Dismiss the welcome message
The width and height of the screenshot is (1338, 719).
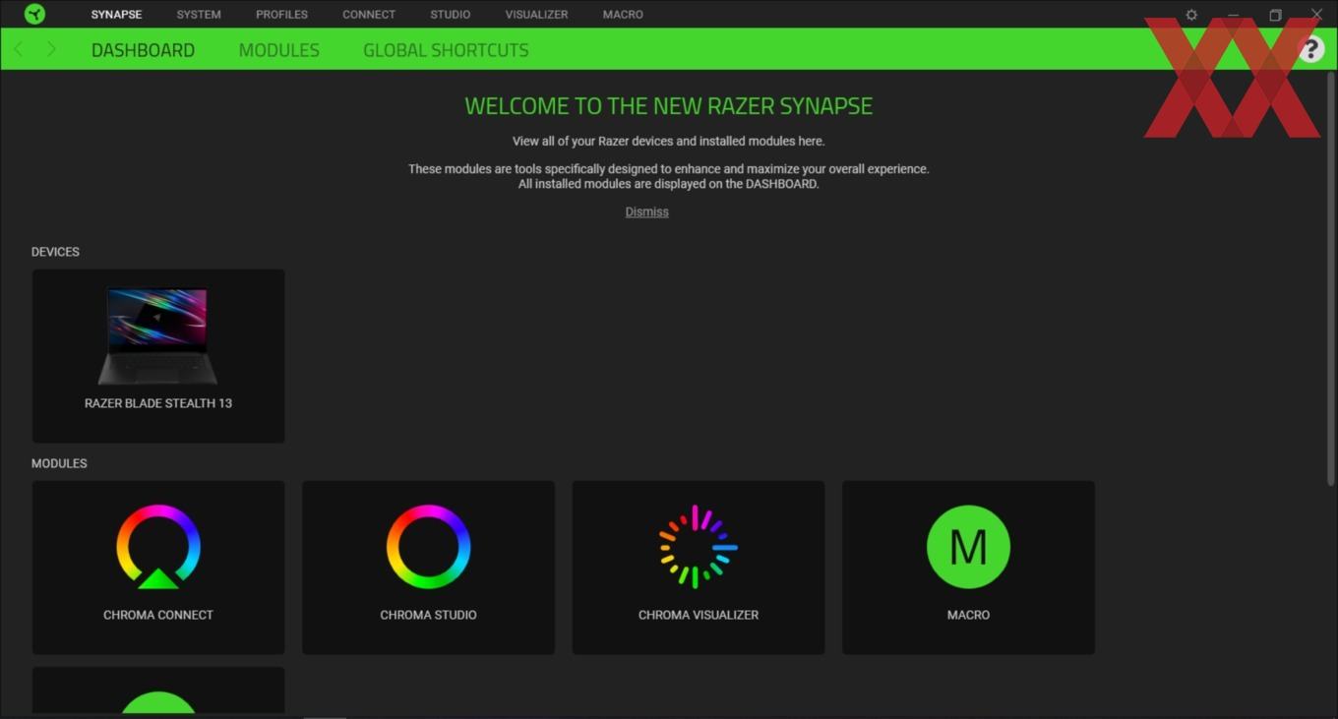tap(646, 211)
